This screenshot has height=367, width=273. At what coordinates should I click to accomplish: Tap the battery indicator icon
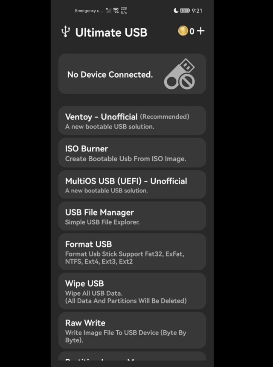[185, 11]
